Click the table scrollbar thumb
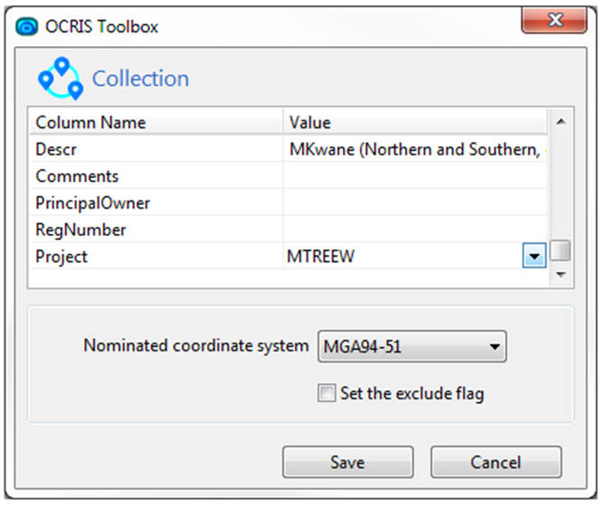Viewport: 603px width, 505px height. 561,250
